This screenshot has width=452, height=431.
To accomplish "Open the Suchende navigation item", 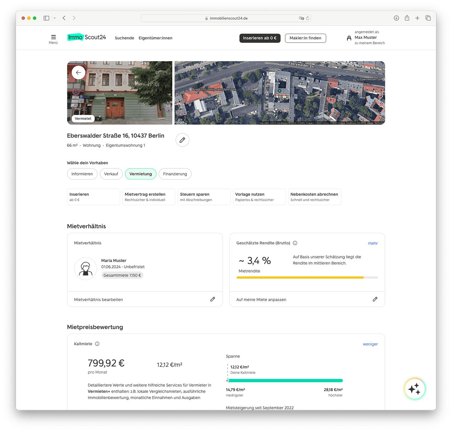I will pyautogui.click(x=124, y=38).
